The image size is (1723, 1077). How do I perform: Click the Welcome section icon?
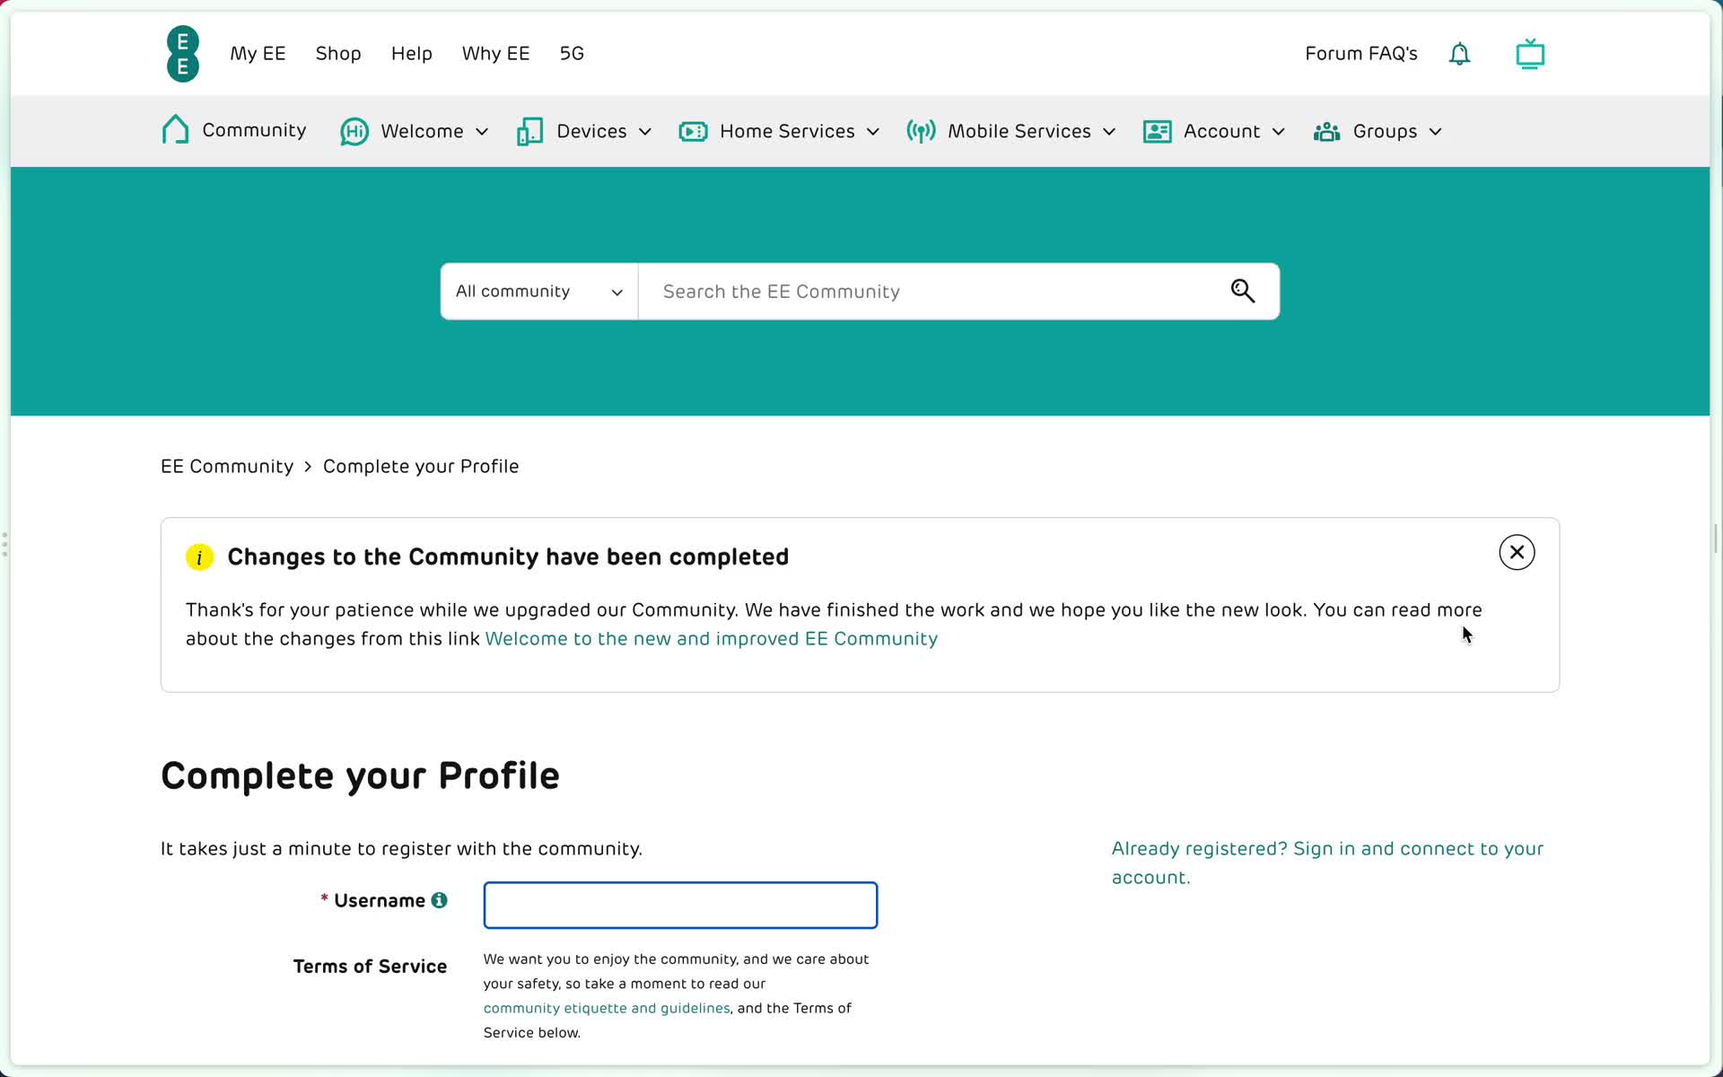point(353,130)
